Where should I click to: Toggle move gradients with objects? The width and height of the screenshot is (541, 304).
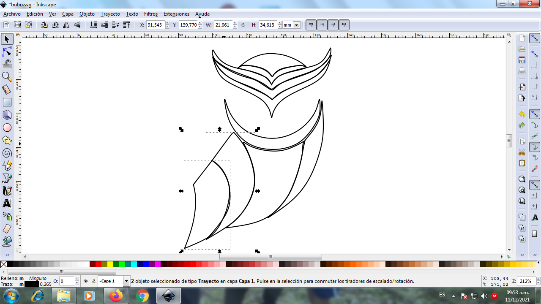coord(333,25)
